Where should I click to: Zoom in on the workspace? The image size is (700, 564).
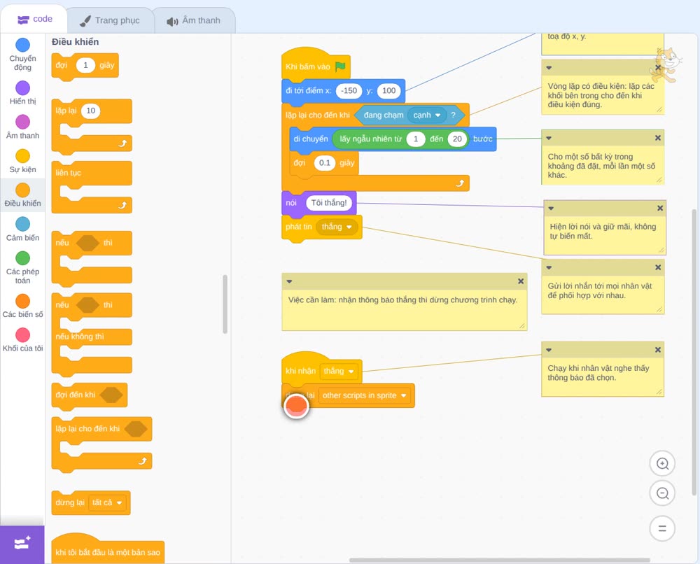(x=662, y=464)
